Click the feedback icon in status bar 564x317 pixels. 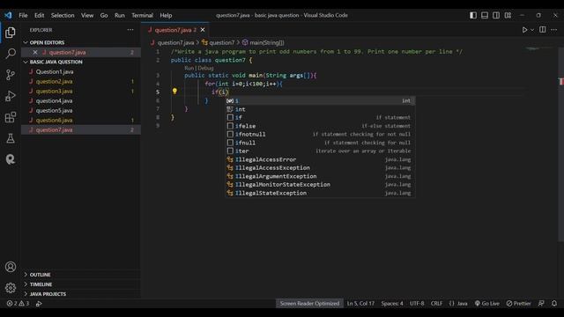coord(541,303)
